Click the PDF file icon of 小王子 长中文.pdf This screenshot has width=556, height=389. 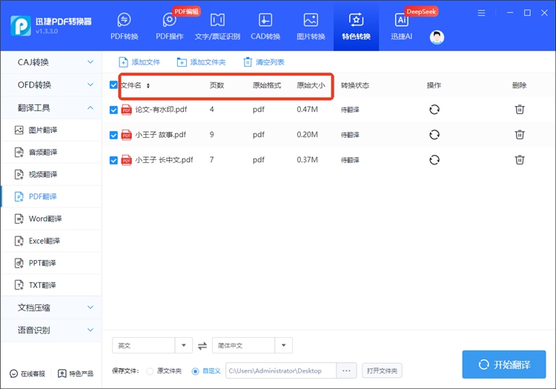[126, 160]
